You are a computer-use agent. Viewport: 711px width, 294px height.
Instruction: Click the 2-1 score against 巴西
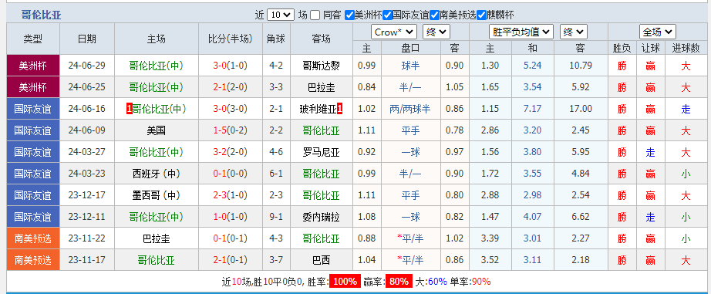pyautogui.click(x=220, y=260)
